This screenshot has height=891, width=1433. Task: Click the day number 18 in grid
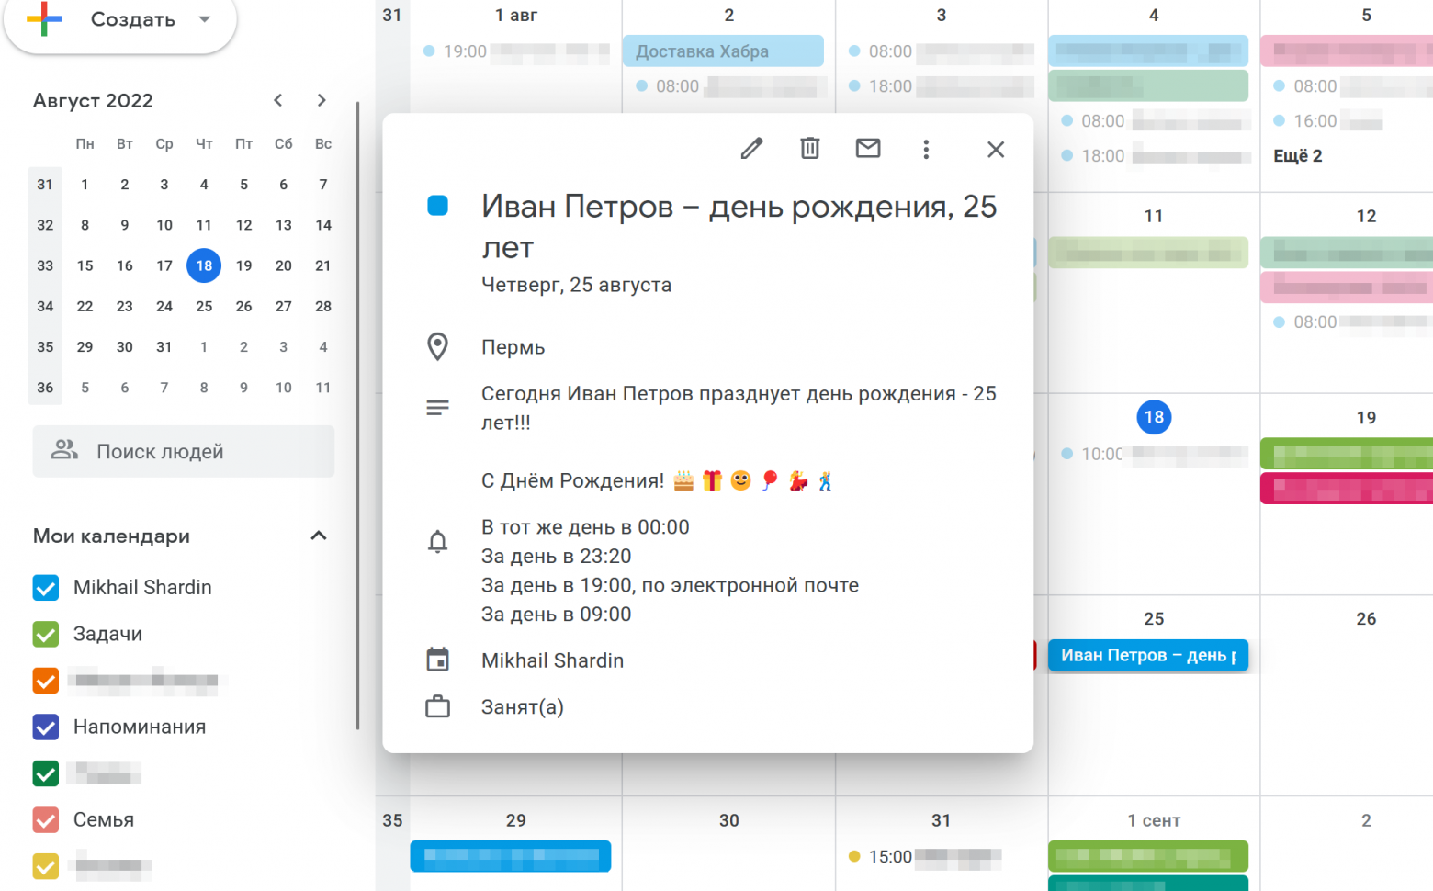click(1154, 417)
